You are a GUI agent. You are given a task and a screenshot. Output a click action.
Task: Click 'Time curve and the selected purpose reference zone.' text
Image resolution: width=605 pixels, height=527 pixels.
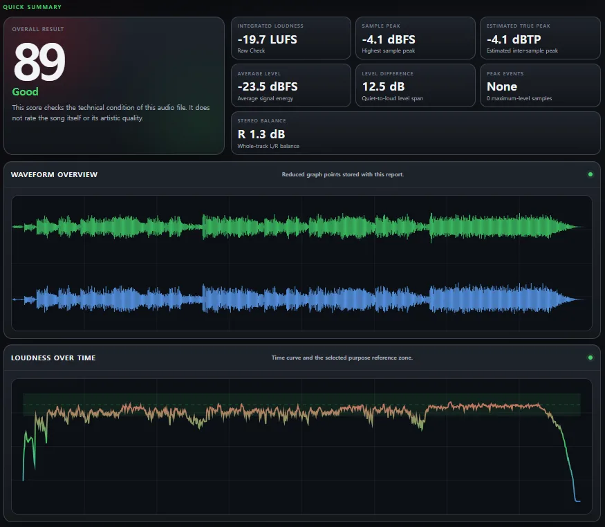point(342,358)
